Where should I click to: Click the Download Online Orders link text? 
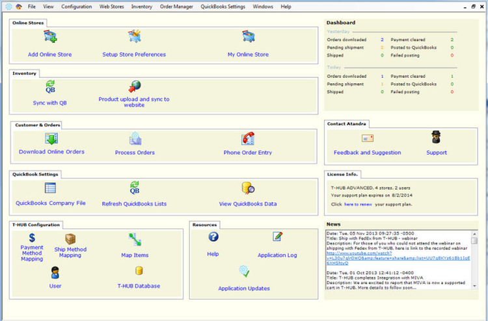51,151
